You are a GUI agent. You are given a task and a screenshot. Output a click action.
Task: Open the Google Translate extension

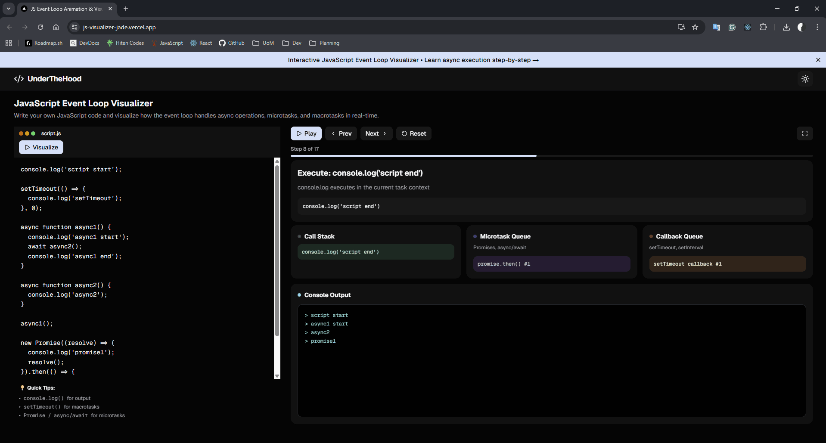717,27
